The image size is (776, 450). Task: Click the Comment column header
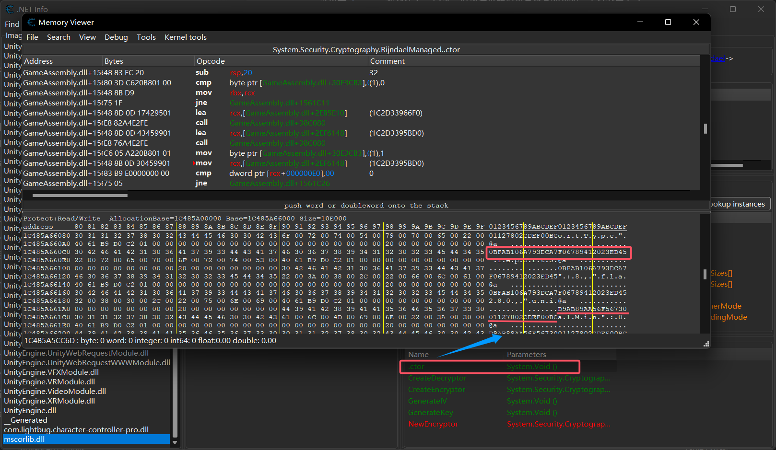pos(534,61)
